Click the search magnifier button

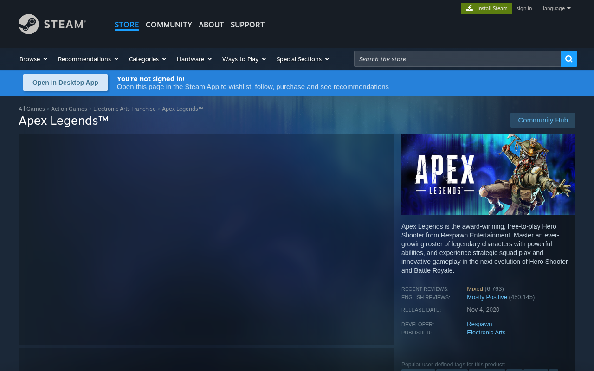(569, 59)
